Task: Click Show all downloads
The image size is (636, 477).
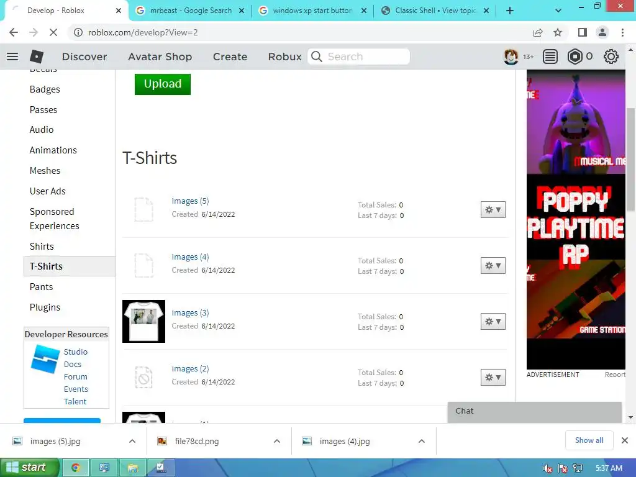Action: tap(589, 440)
